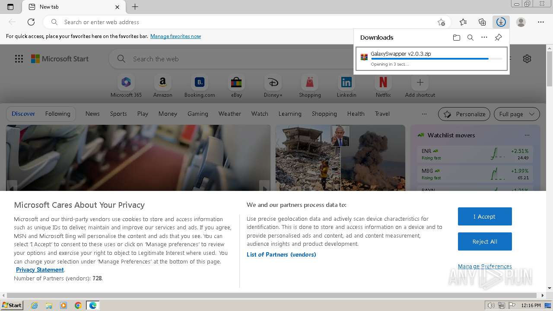The height and width of the screenshot is (311, 553).
Task: Open a new tab with plus button
Action: tap(135, 7)
